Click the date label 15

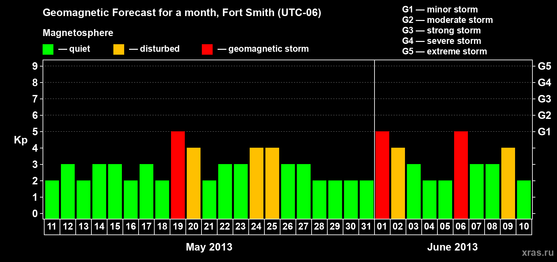point(115,227)
